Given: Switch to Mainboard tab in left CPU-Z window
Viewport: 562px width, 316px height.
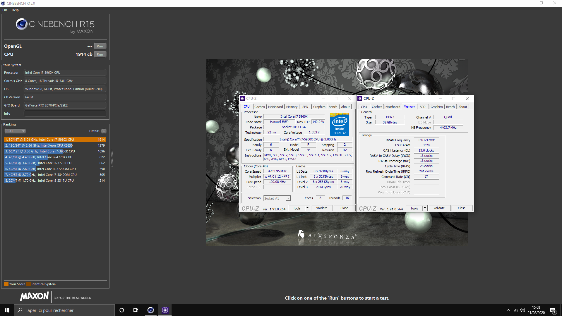Looking at the screenshot, I should tap(275, 107).
